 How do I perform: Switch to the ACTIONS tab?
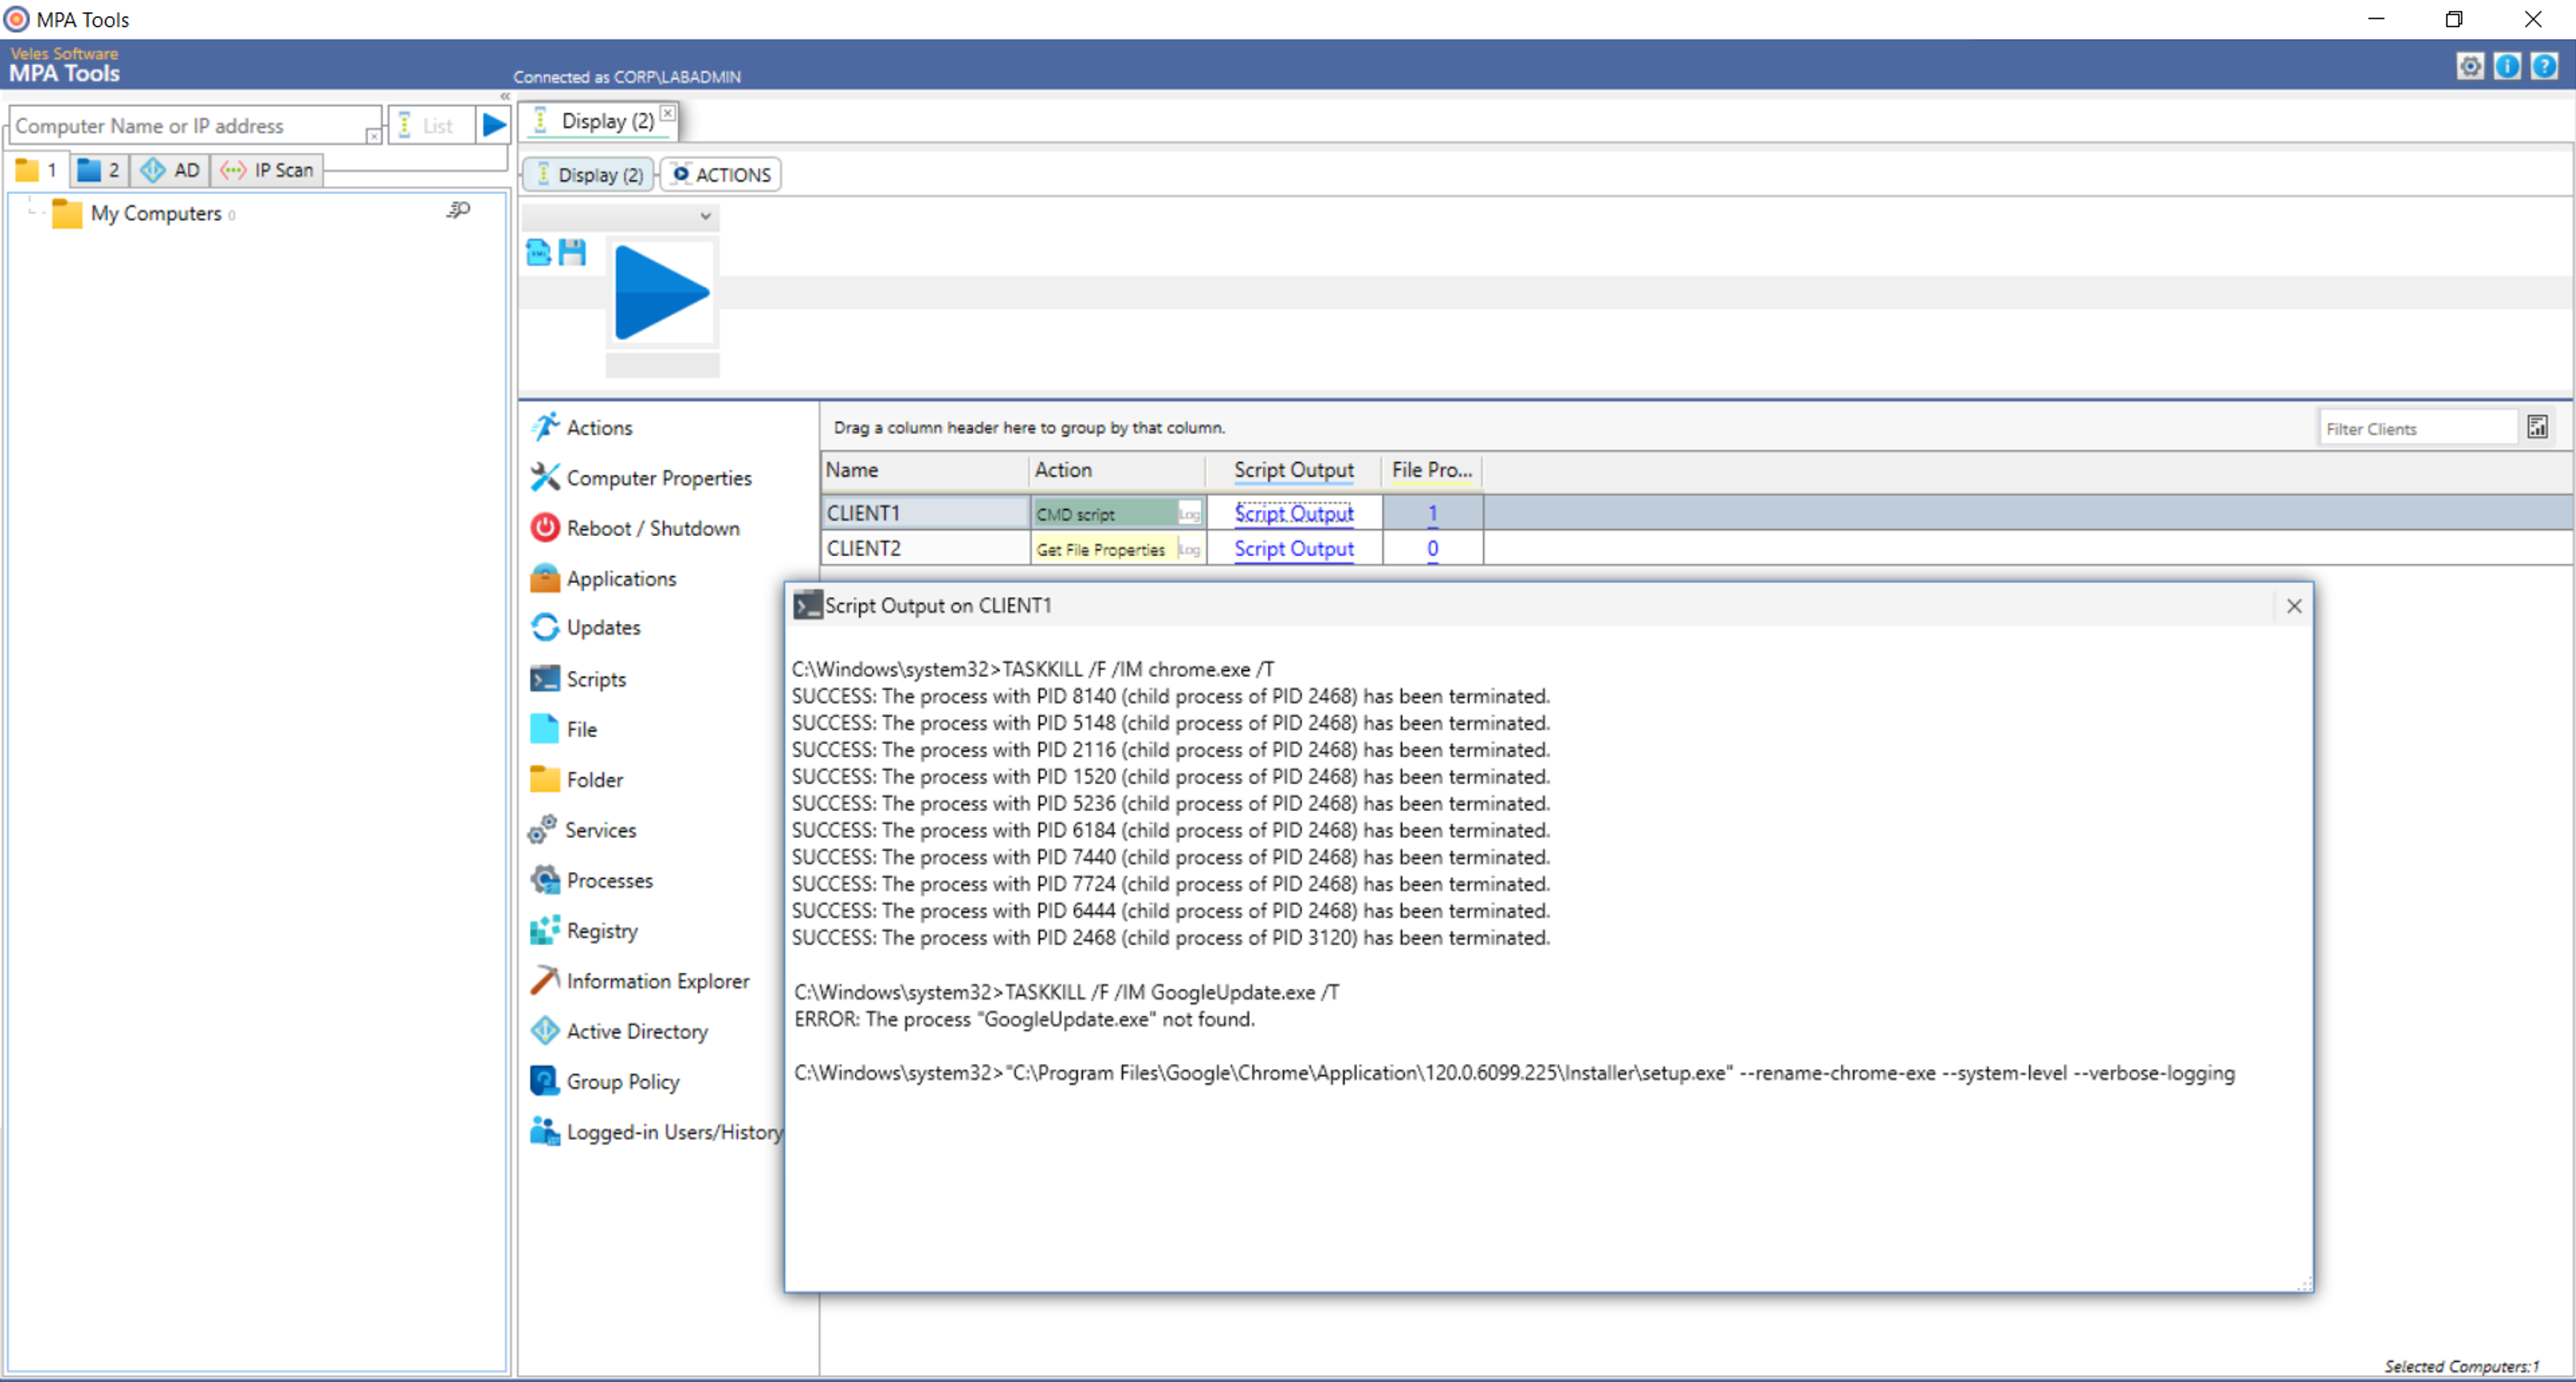point(721,175)
